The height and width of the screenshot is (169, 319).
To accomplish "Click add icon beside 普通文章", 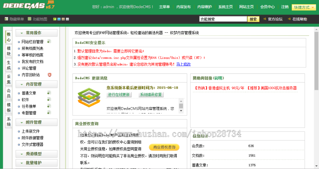I will point(49,93).
